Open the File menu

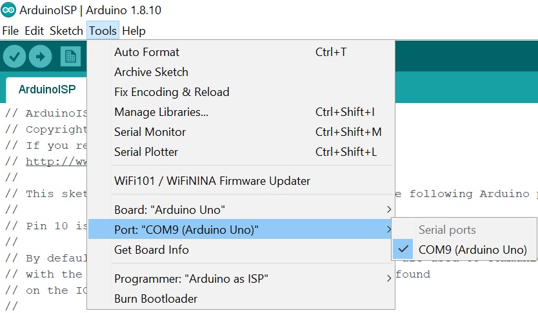[10, 30]
